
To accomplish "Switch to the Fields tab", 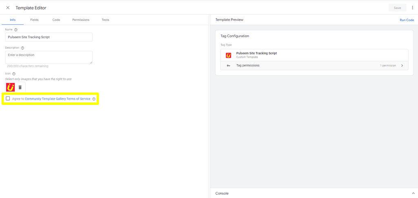I will tap(34, 20).
